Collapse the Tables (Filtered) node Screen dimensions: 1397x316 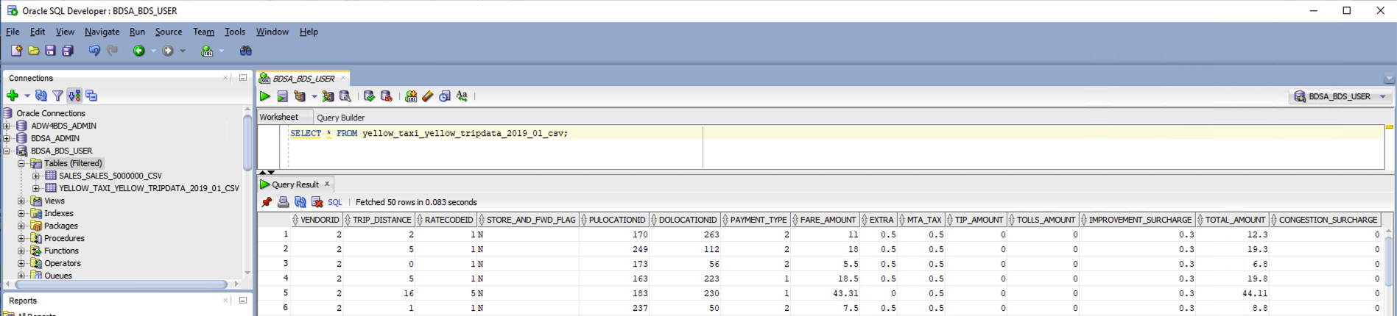pos(21,163)
